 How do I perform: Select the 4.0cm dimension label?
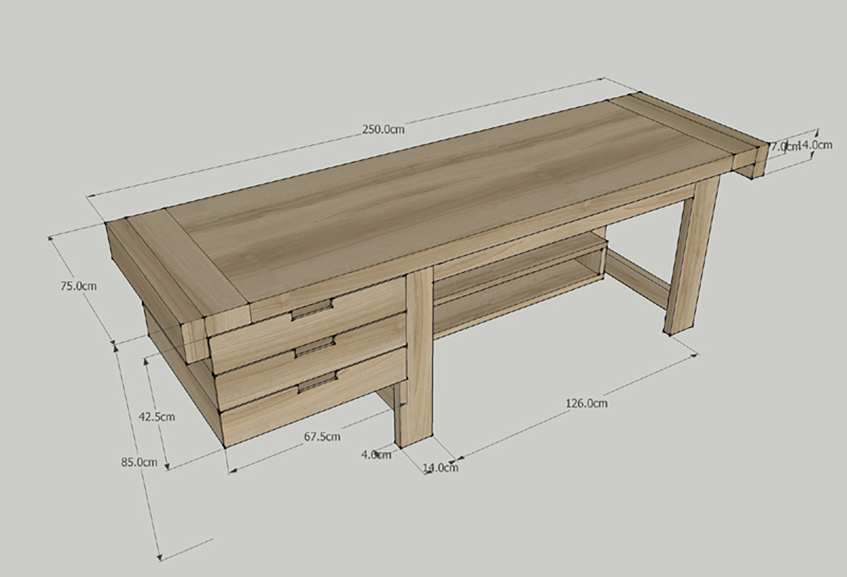pos(376,455)
